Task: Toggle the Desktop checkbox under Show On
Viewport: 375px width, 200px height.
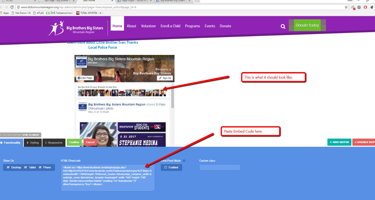Action: coord(8,167)
